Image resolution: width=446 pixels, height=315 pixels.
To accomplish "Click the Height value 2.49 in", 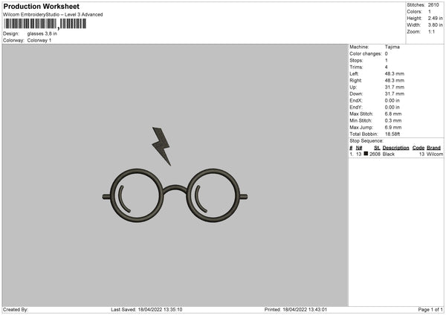I will [435, 18].
